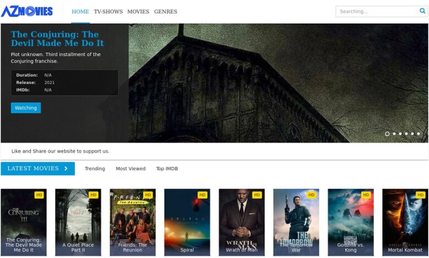Click the AZMovies logo
The height and width of the screenshot is (258, 429).
pyautogui.click(x=27, y=12)
